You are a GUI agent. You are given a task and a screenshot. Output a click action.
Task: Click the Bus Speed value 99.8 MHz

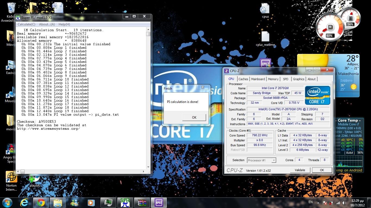pos(259,145)
